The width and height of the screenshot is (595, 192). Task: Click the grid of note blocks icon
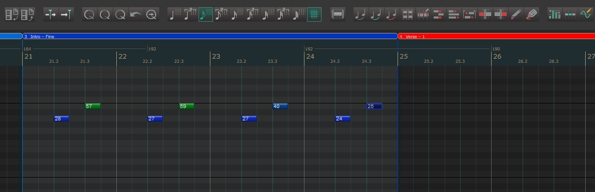click(407, 15)
